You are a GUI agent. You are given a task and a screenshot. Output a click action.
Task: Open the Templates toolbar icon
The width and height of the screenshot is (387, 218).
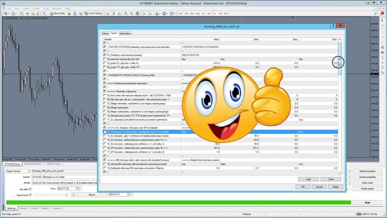click(172, 13)
